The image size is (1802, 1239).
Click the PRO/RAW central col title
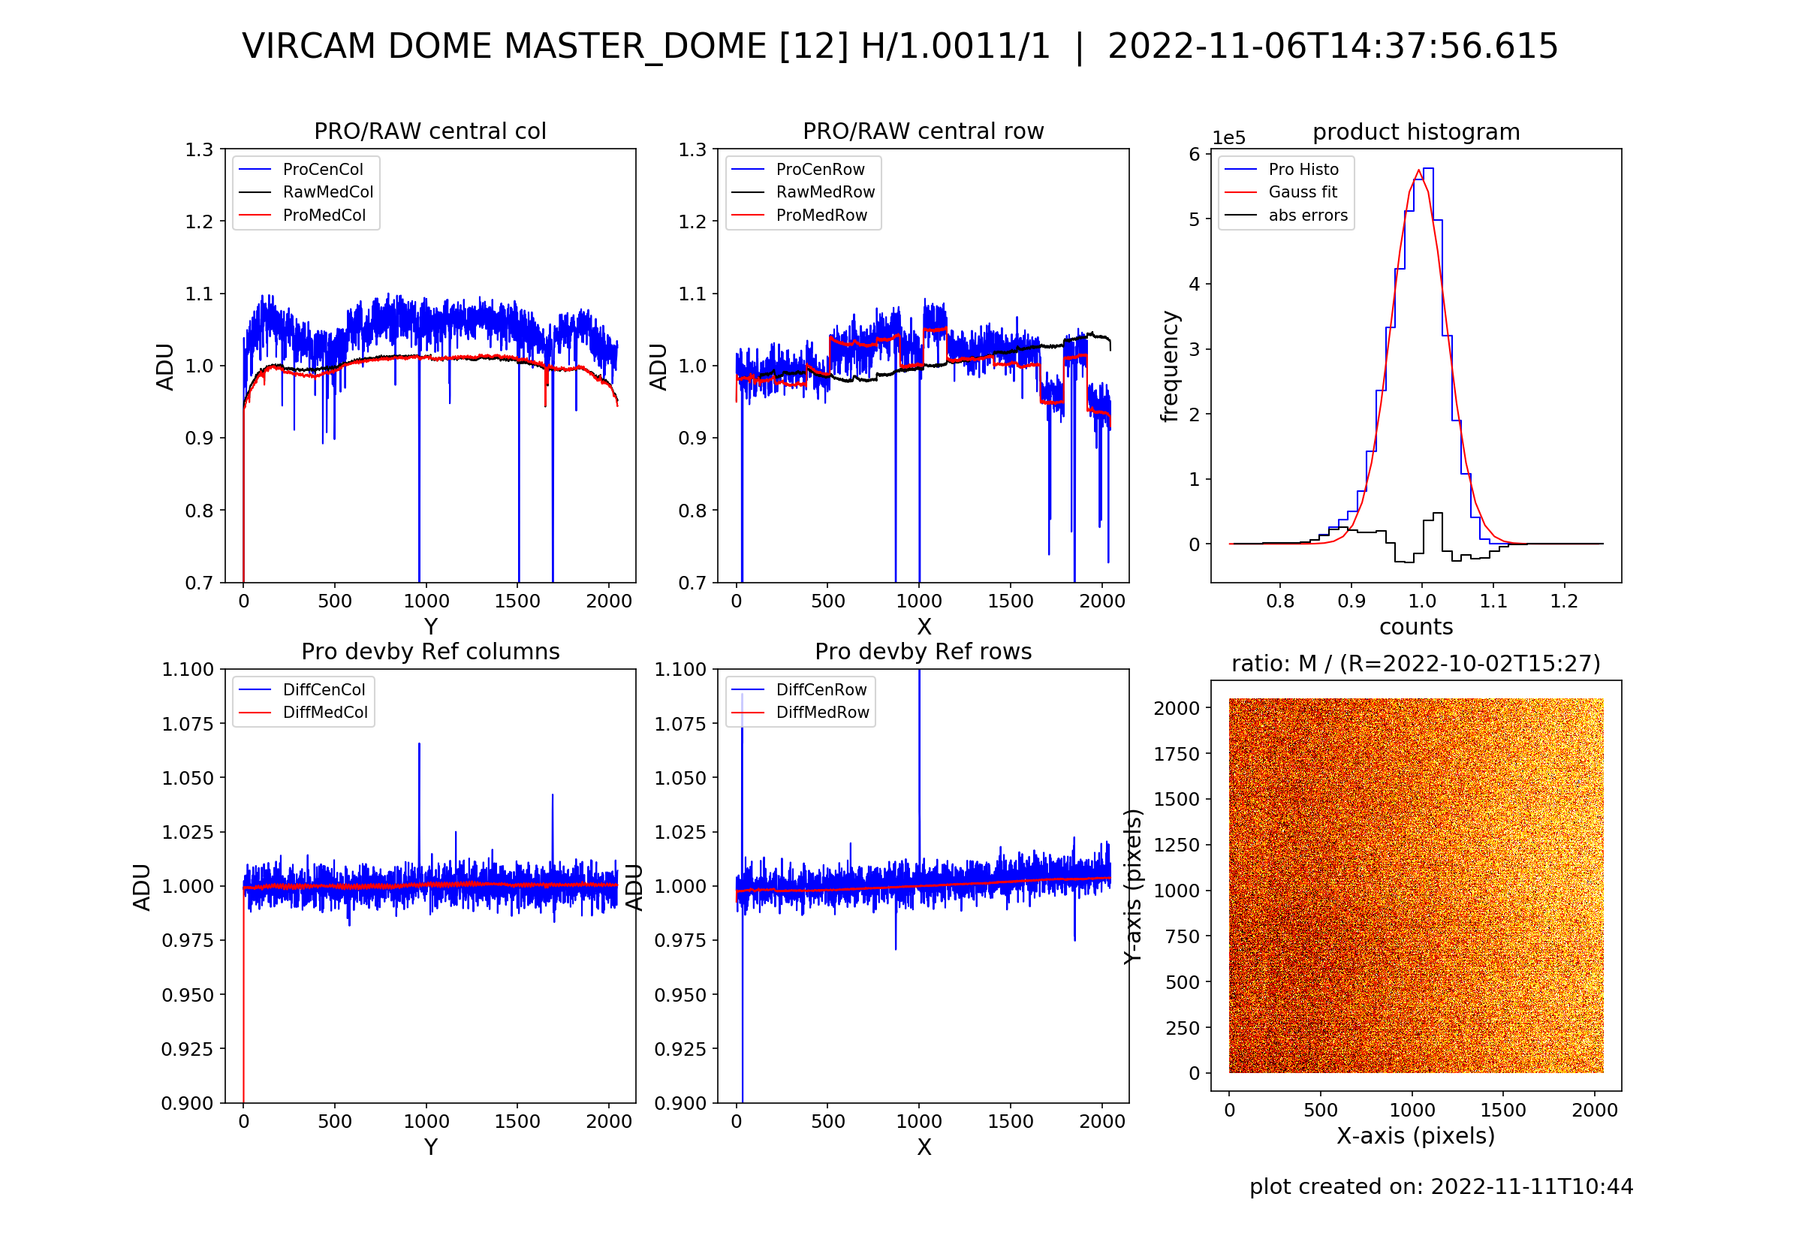click(430, 131)
